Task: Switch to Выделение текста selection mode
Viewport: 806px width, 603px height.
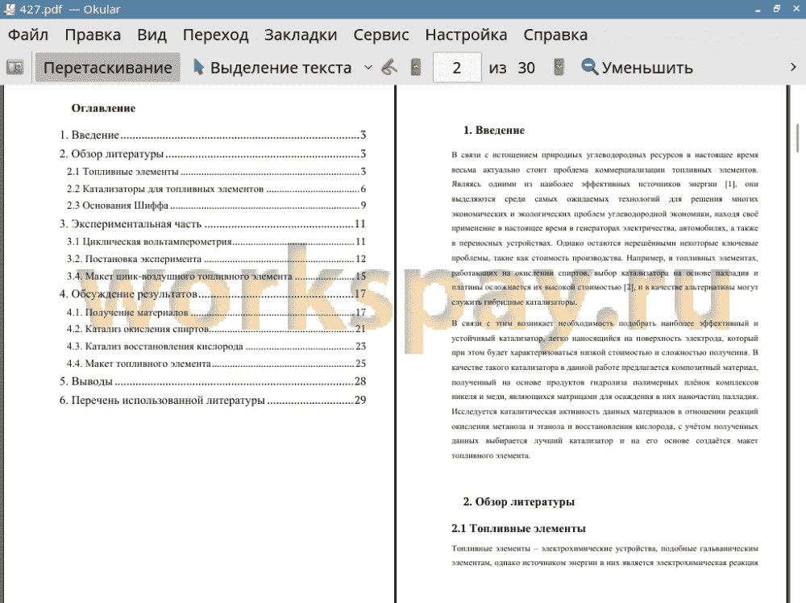Action: point(272,68)
